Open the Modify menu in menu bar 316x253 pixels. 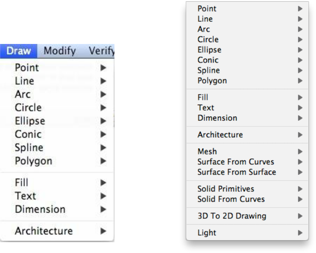pyautogui.click(x=60, y=51)
